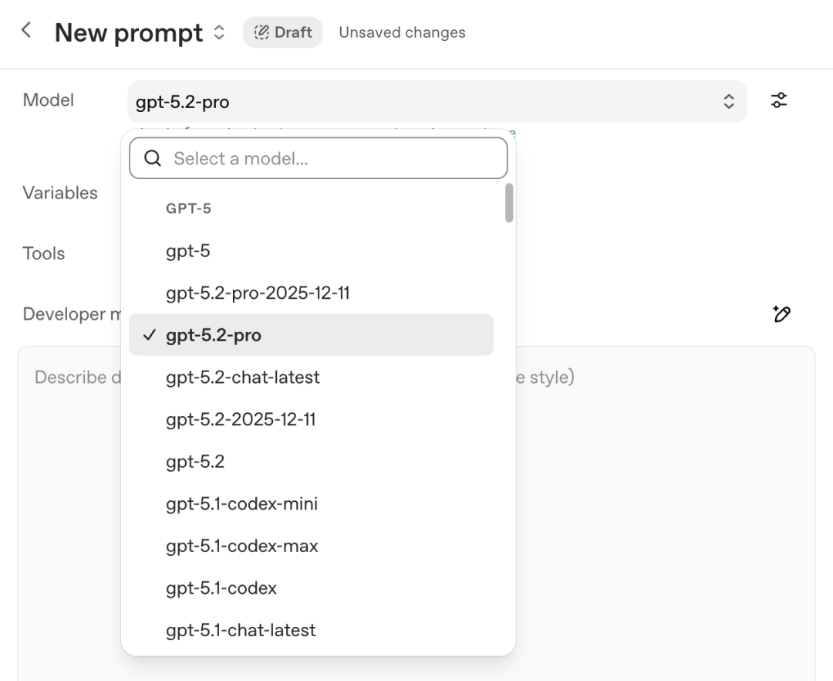Click the search magnifier icon
Image resolution: width=833 pixels, height=681 pixels.
153,158
